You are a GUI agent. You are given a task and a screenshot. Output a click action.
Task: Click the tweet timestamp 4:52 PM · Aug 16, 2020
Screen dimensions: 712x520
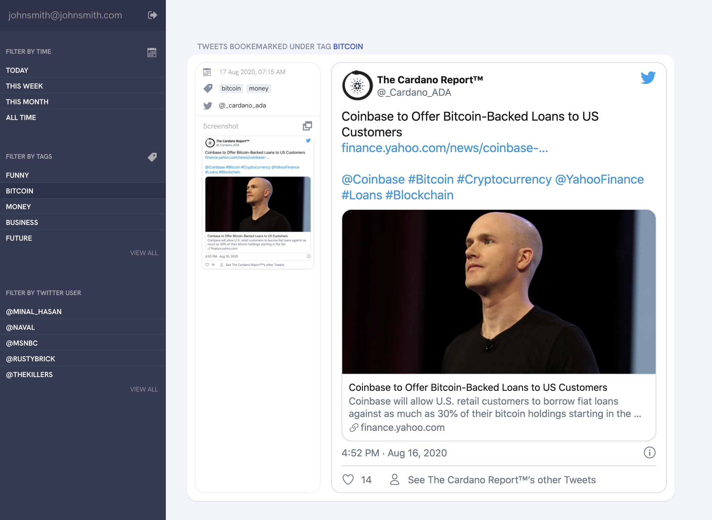tap(394, 453)
